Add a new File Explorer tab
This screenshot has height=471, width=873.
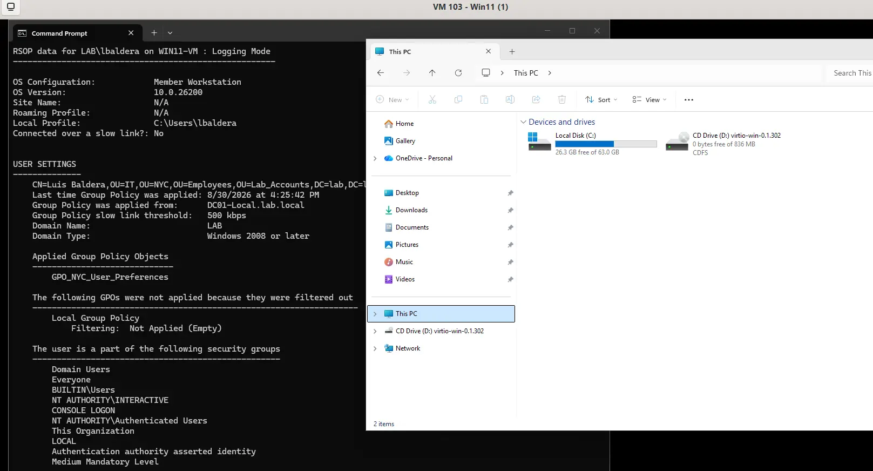pos(512,52)
